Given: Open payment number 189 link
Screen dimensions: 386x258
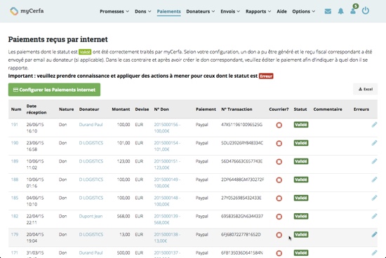Looking at the screenshot, I should (x=15, y=161).
